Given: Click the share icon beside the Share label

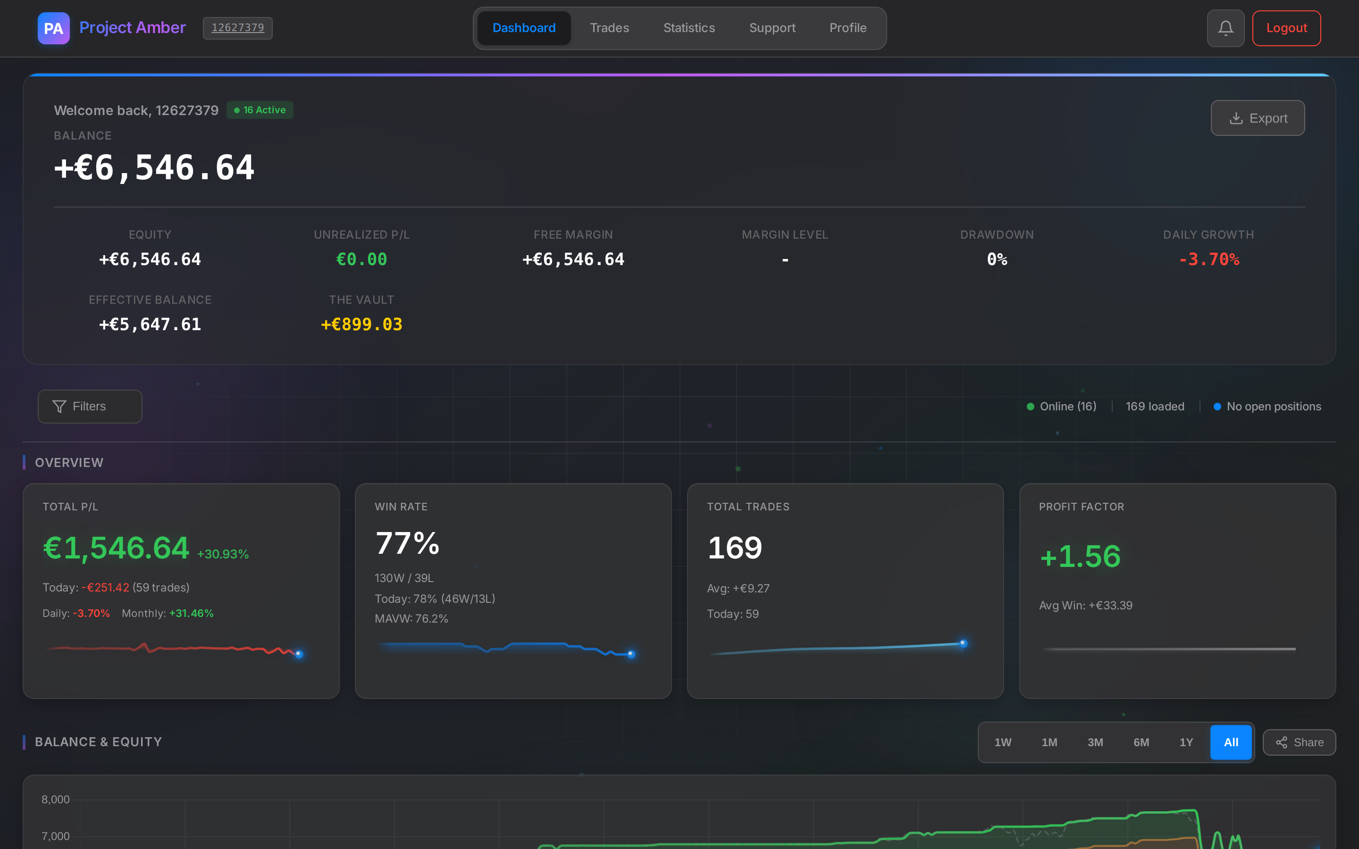Looking at the screenshot, I should (1282, 742).
